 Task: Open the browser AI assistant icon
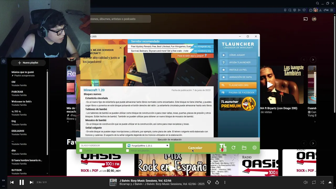pos(326,10)
